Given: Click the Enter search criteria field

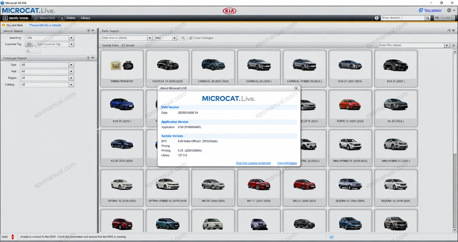Looking at the screenshot, I should point(124,38).
